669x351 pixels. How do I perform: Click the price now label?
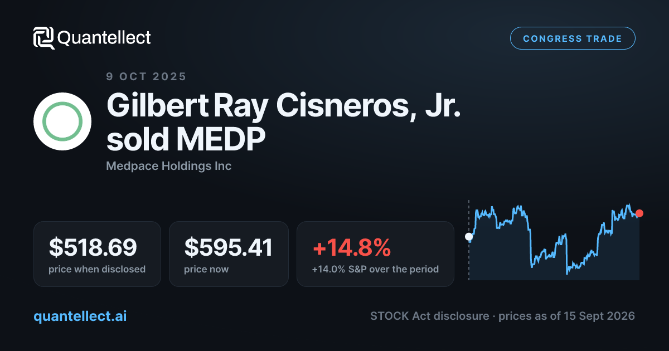pos(206,269)
